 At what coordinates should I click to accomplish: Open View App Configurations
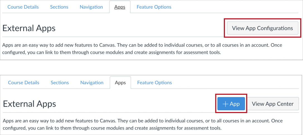tap(262, 28)
